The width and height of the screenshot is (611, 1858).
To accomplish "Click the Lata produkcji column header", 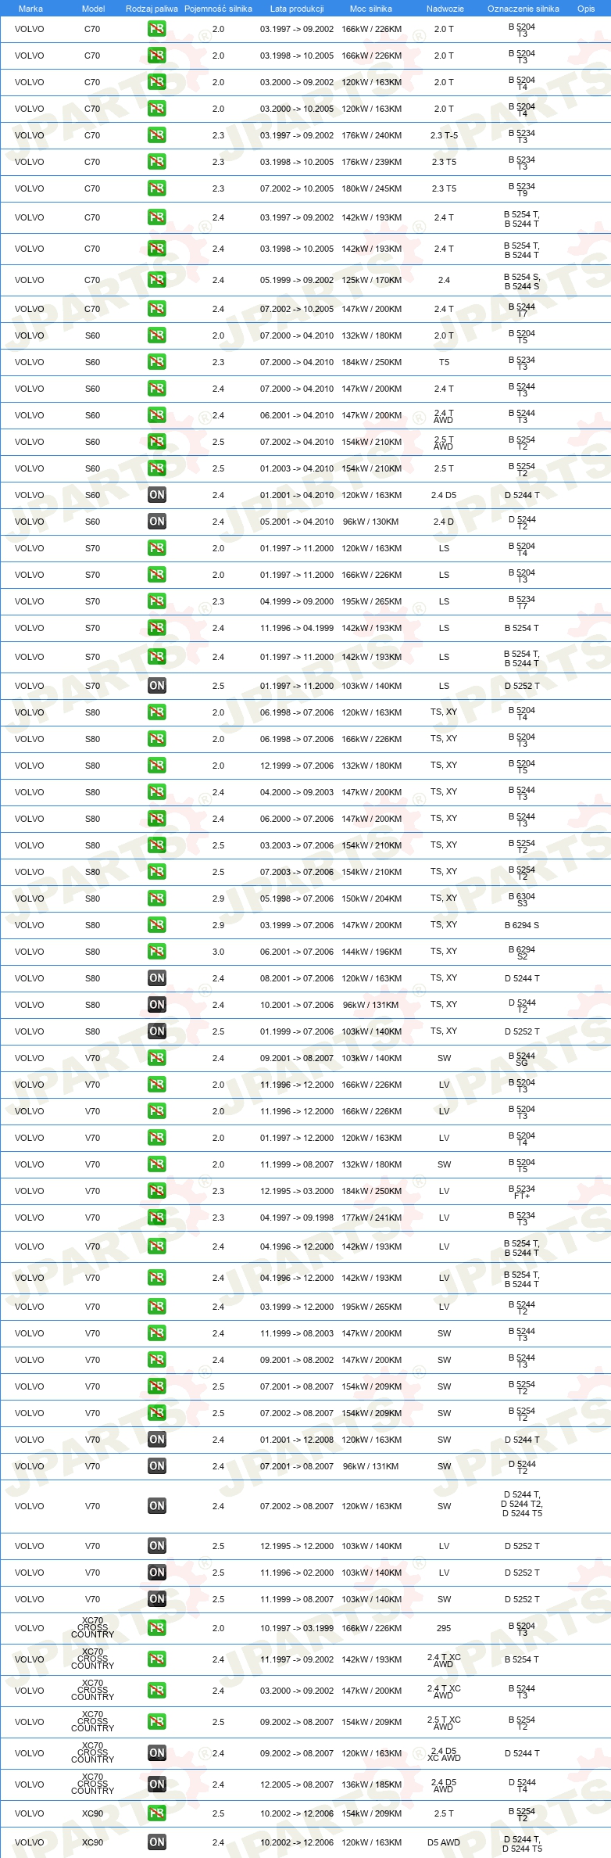I will 297,9.
